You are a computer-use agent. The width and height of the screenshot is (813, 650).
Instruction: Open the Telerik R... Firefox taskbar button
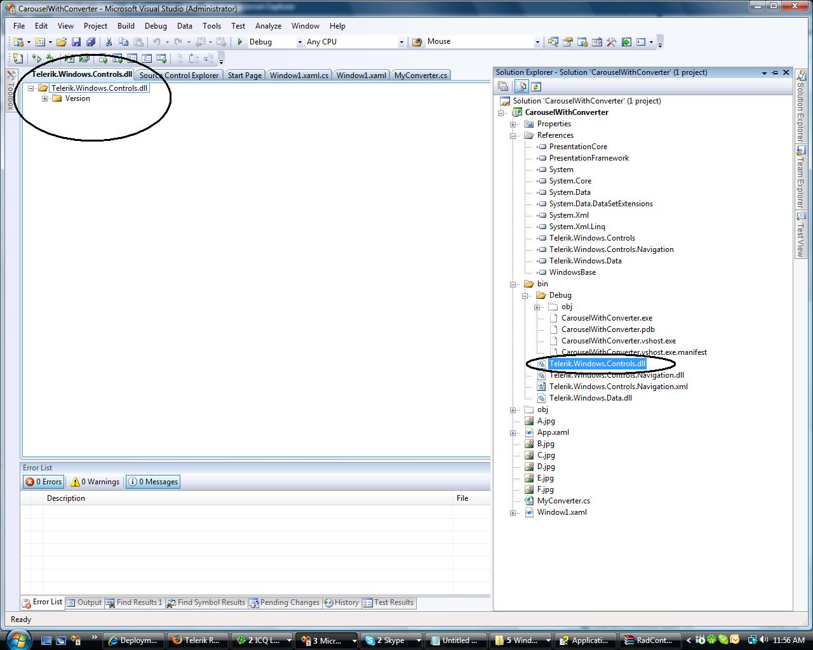(x=197, y=640)
